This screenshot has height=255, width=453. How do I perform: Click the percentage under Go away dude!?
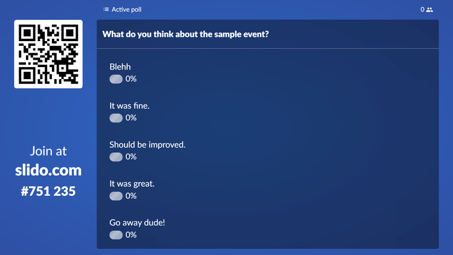tap(131, 235)
